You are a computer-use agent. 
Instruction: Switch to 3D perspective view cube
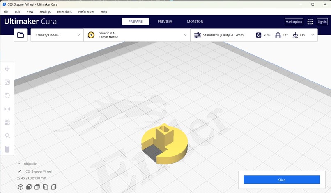(x=21, y=187)
